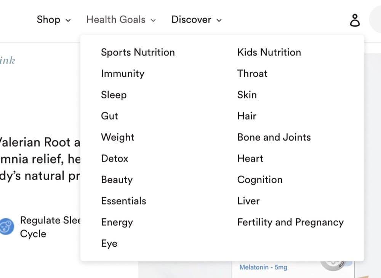
Task: Open the Liver category link
Action: [248, 201]
